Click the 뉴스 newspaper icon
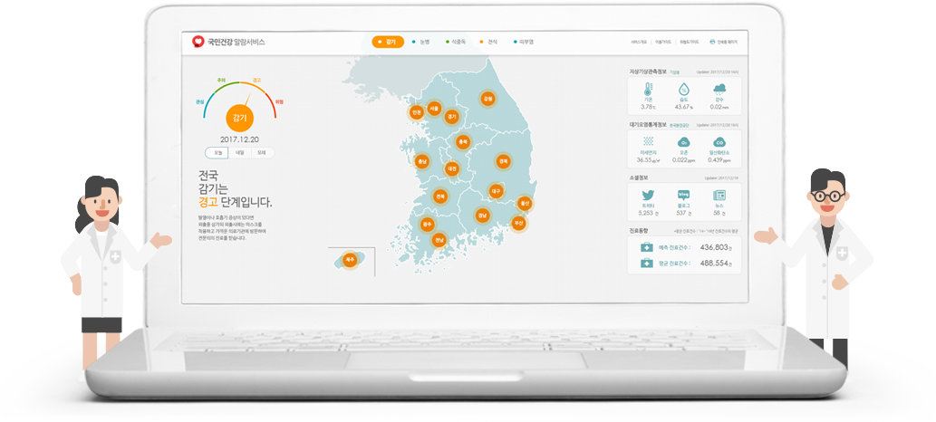Image resolution: width=936 pixels, height=422 pixels. [719, 196]
